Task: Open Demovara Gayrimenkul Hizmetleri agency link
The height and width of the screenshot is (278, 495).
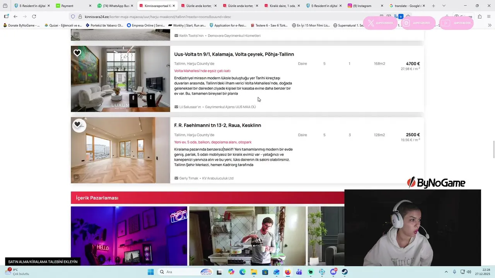Action: click(x=234, y=36)
